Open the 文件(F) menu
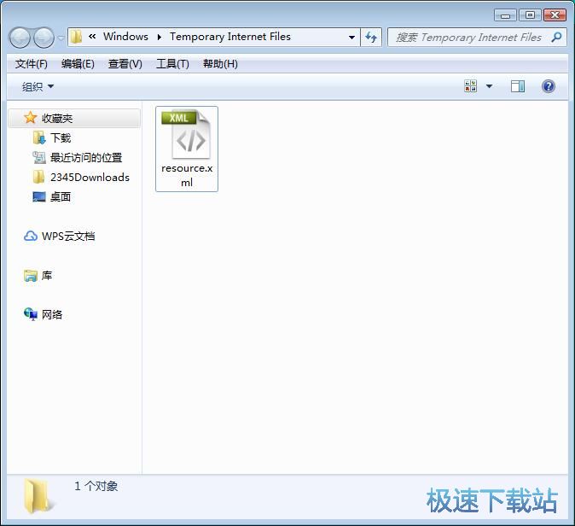 click(x=32, y=64)
